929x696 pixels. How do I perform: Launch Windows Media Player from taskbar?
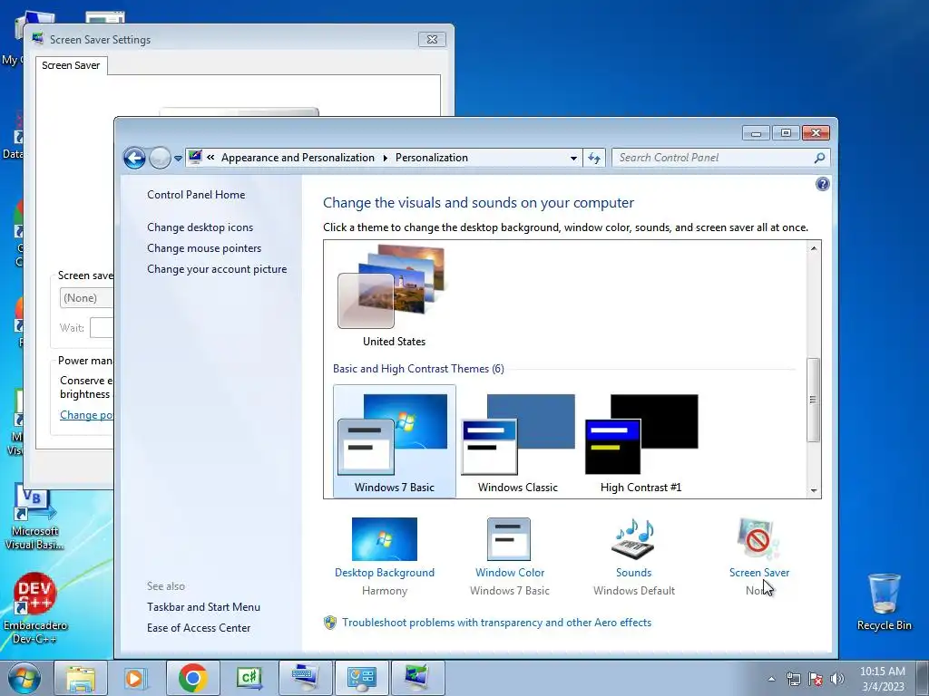coord(135,678)
